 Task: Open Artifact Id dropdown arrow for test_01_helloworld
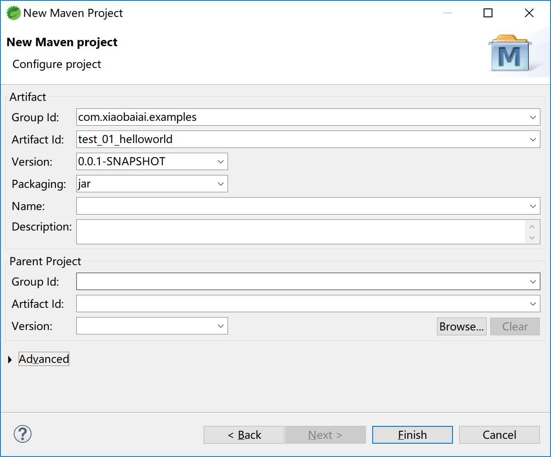point(533,139)
